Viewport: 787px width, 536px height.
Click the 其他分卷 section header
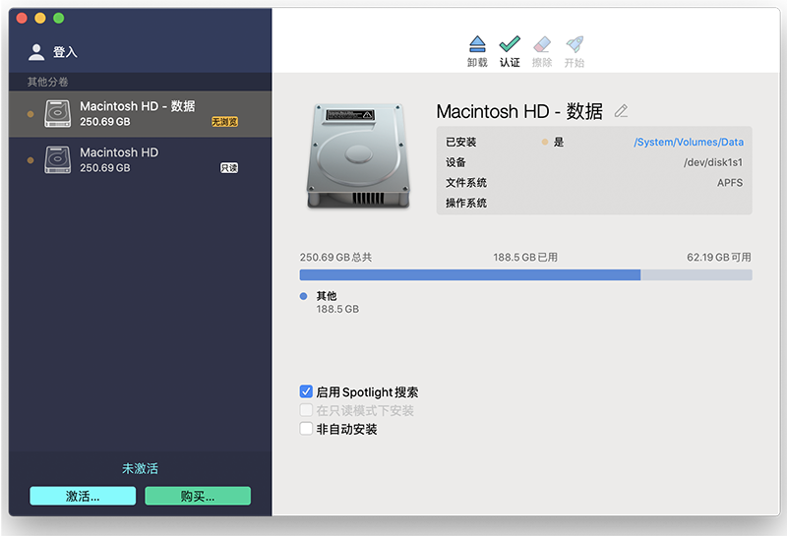(47, 82)
